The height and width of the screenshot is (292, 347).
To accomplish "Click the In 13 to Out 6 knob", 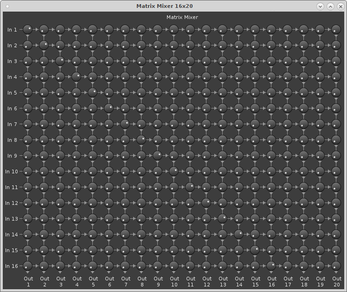I will (109, 219).
